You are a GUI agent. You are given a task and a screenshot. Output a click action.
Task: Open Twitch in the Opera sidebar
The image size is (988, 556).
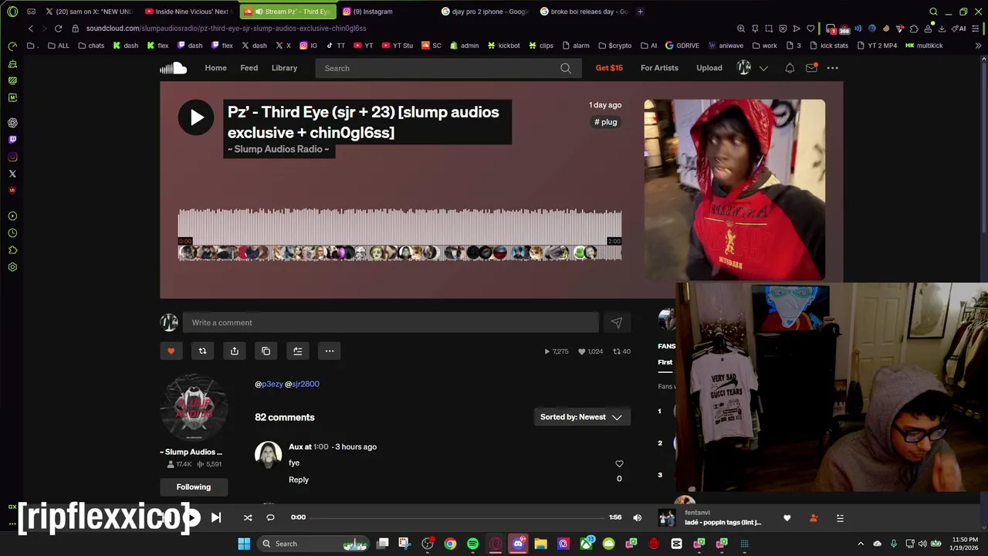click(x=12, y=140)
